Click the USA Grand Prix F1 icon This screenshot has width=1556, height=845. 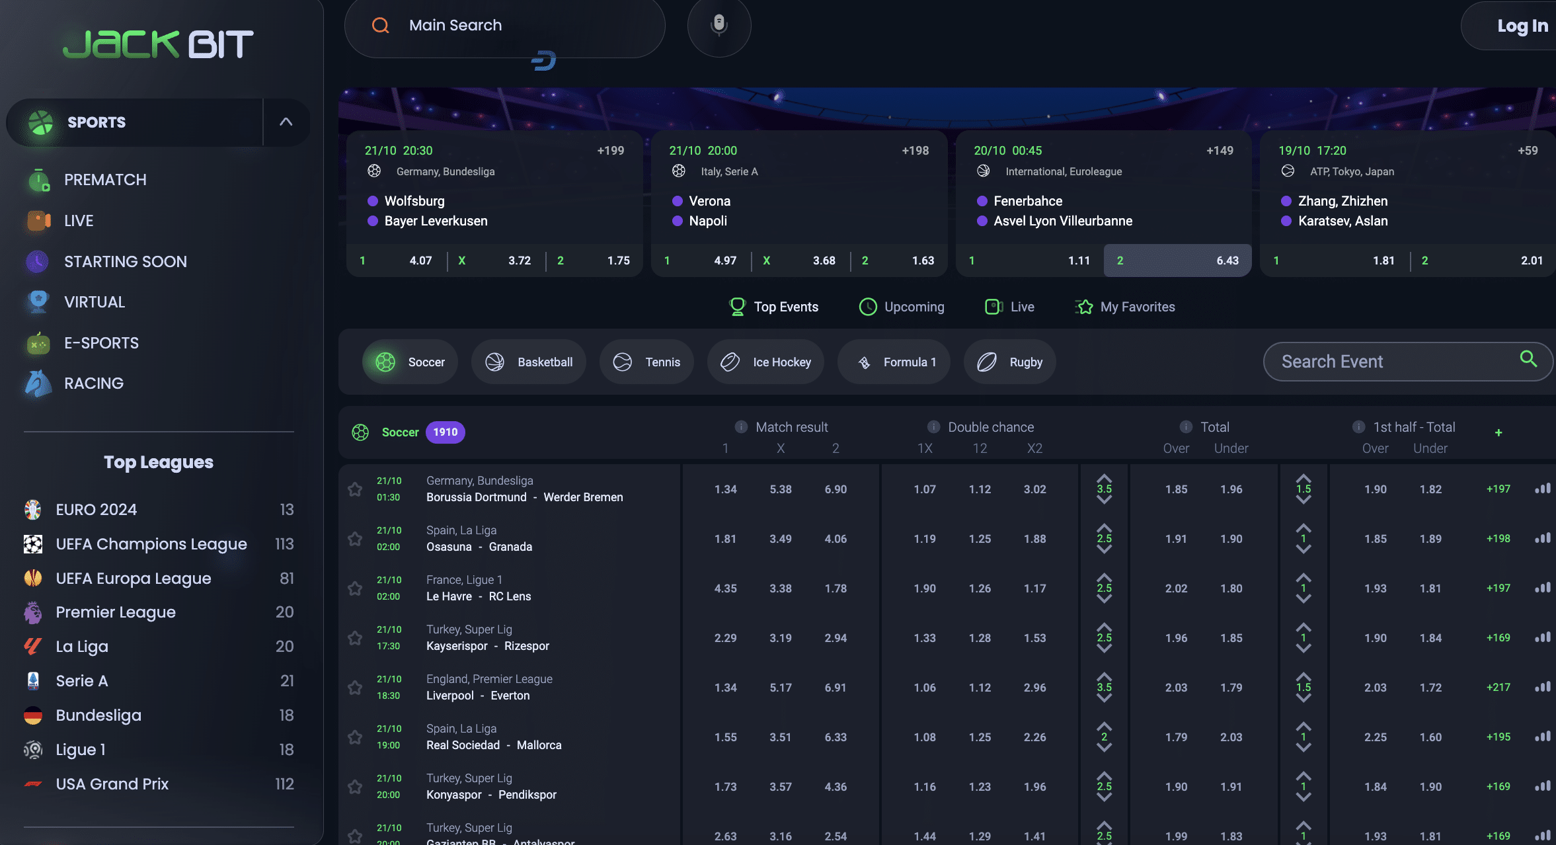33,784
